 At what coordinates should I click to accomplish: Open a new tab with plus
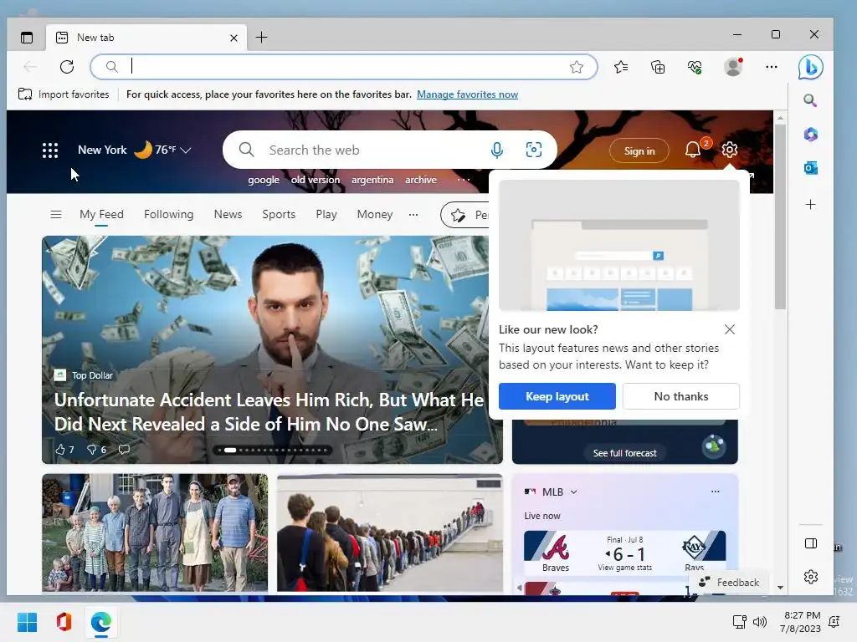click(x=262, y=38)
